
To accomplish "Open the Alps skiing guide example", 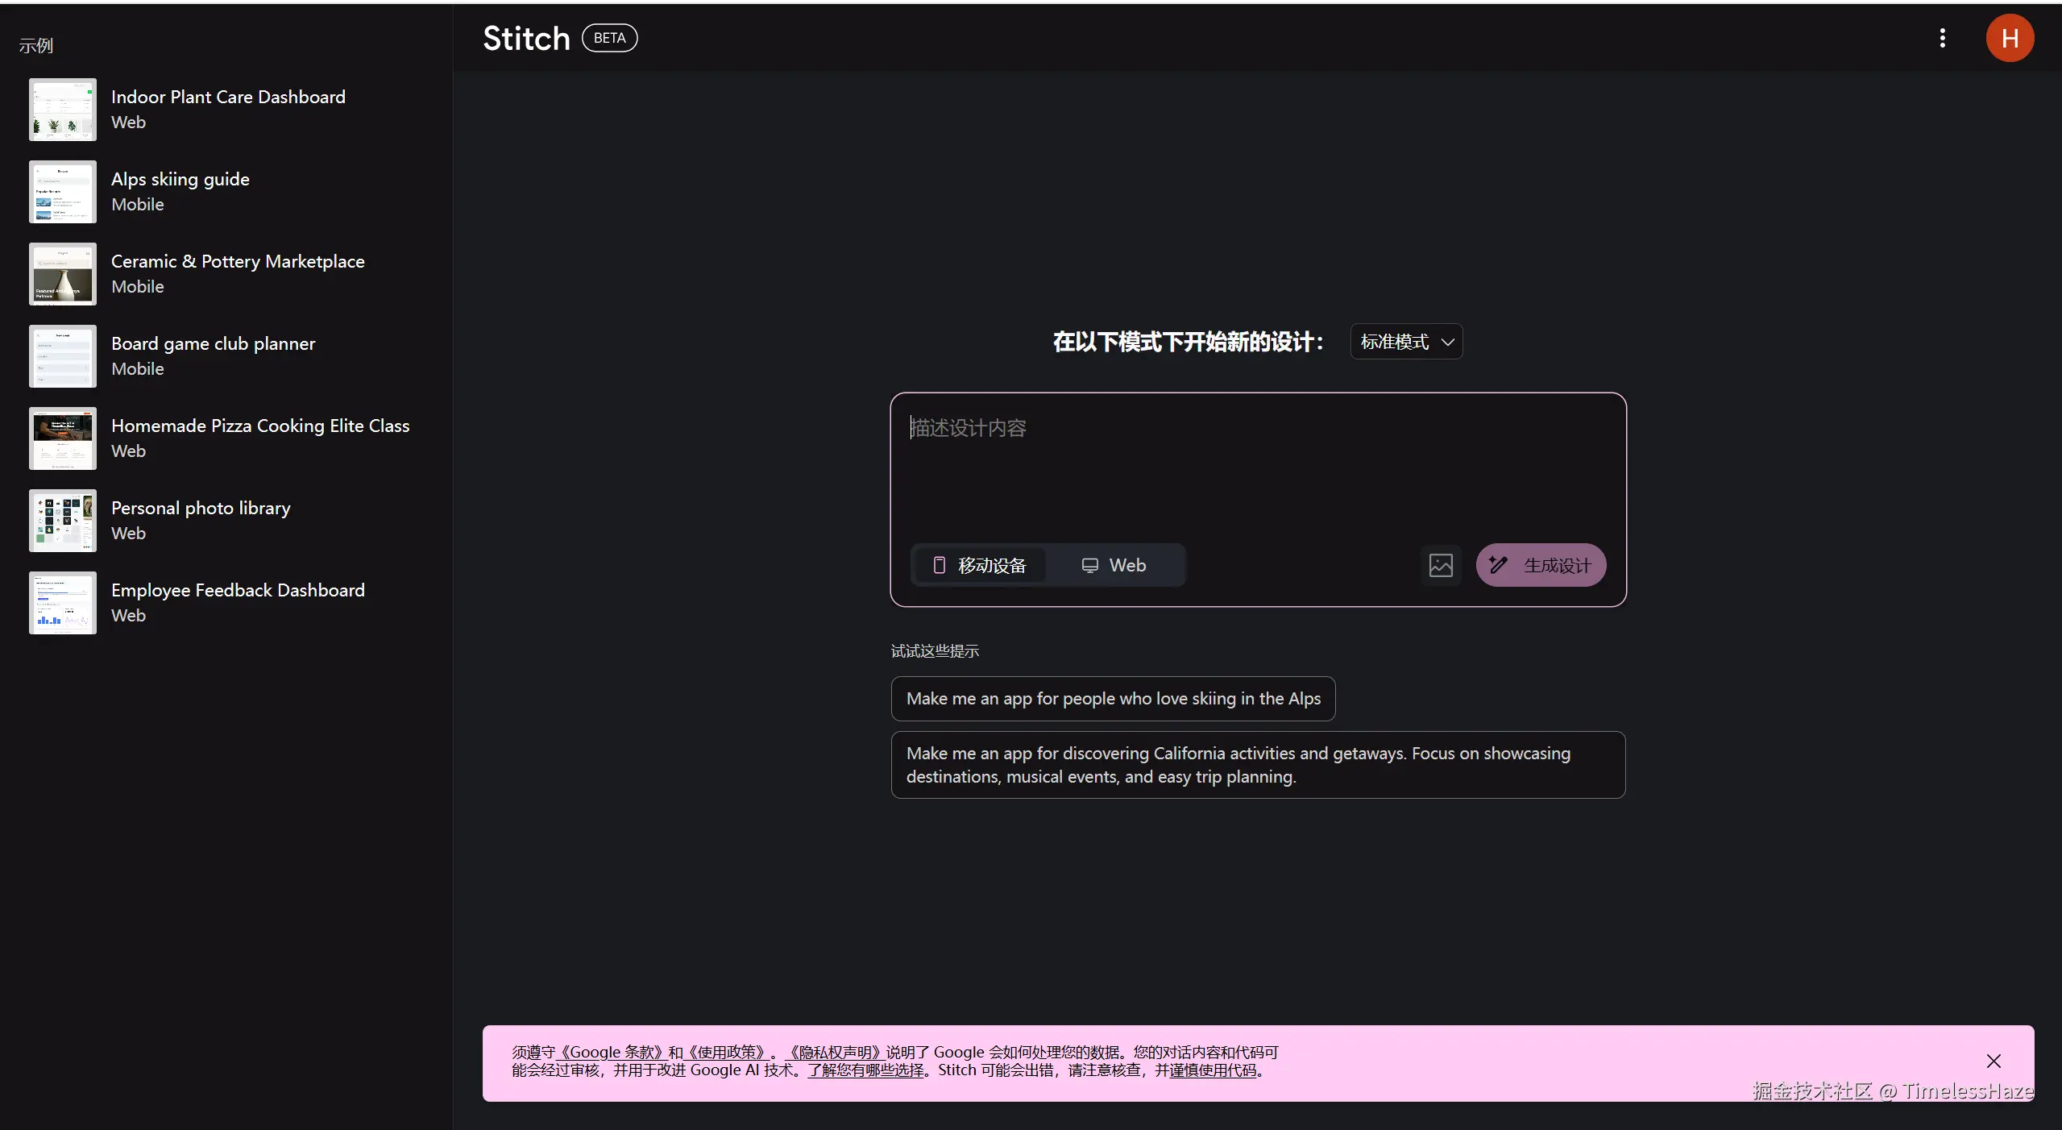I will click(x=180, y=179).
